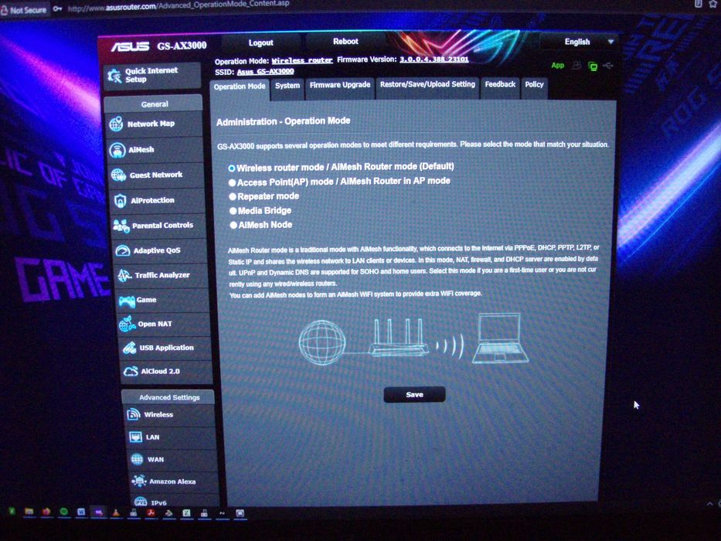
Task: Click the green network clients status icon
Action: tap(593, 66)
